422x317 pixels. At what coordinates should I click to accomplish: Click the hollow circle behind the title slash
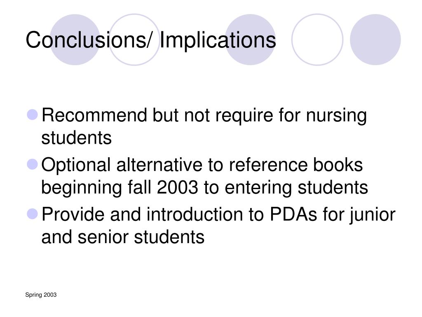point(134,40)
